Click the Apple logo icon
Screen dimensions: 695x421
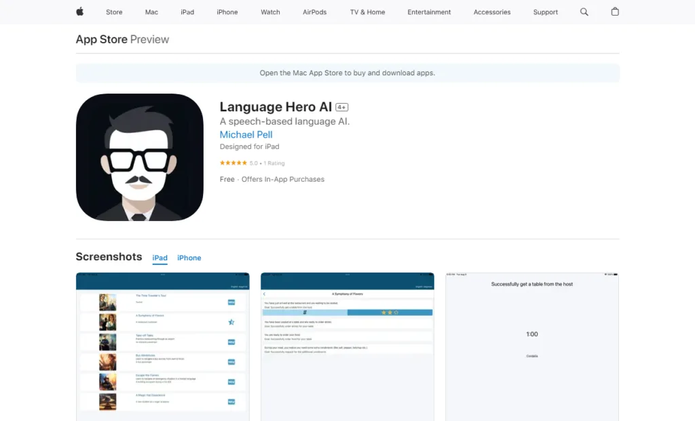[x=80, y=12]
